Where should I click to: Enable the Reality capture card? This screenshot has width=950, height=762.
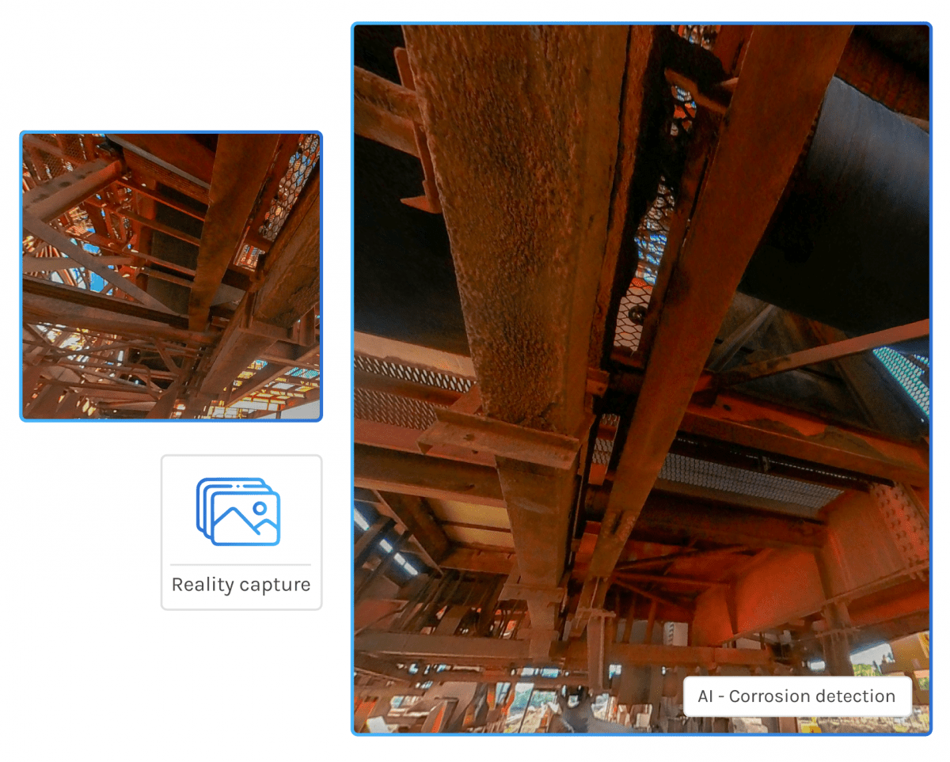click(x=241, y=532)
